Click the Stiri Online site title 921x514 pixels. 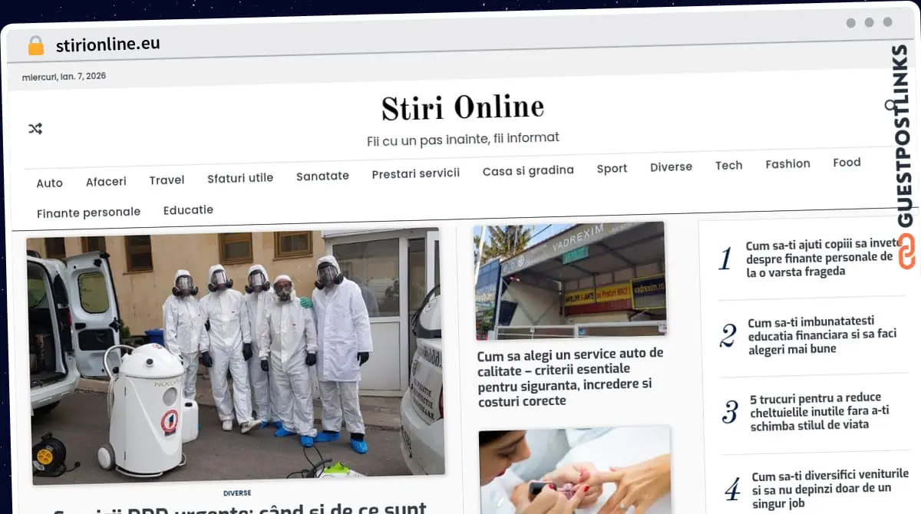pos(462,108)
